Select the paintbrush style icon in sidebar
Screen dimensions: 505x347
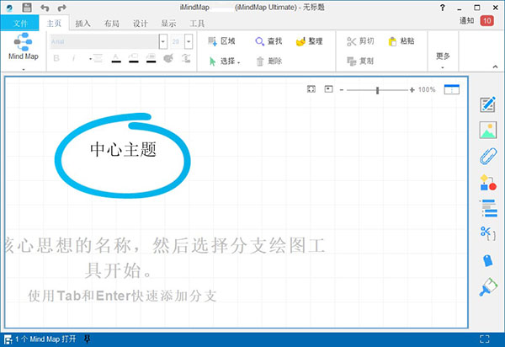tap(487, 286)
